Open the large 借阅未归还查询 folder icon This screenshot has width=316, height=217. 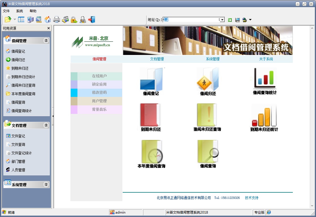[207, 117]
